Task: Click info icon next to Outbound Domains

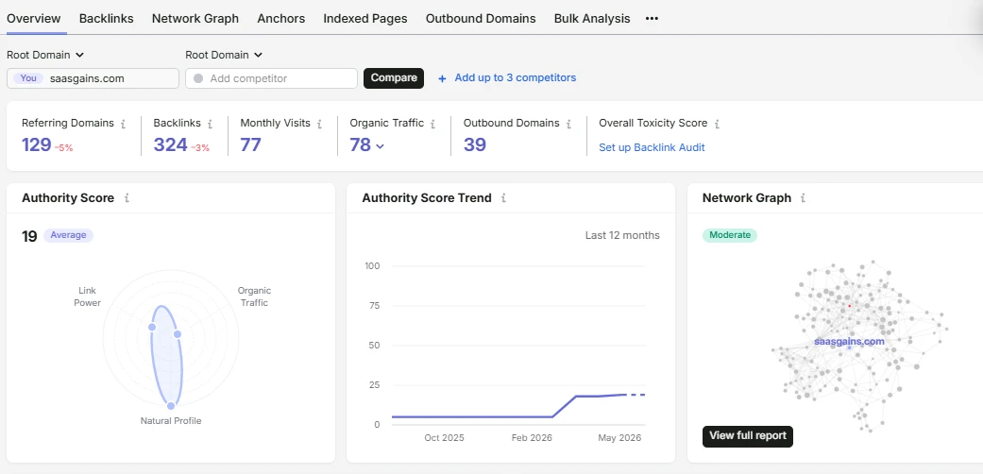Action: 568,124
